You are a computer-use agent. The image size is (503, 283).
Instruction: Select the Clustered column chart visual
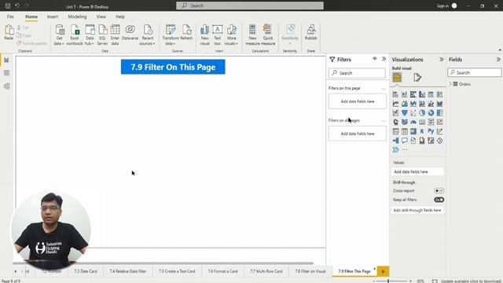(422, 94)
